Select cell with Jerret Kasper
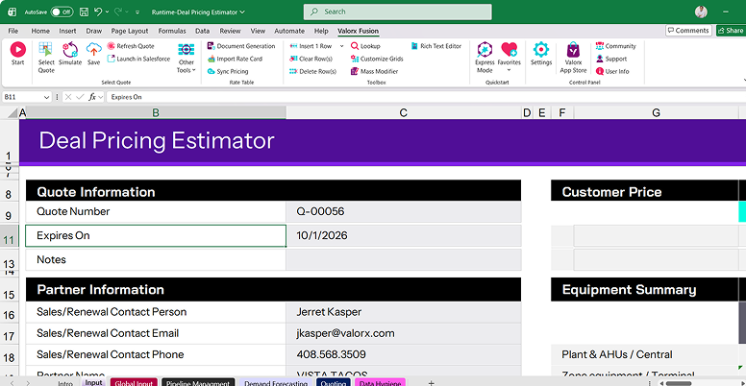 404,312
